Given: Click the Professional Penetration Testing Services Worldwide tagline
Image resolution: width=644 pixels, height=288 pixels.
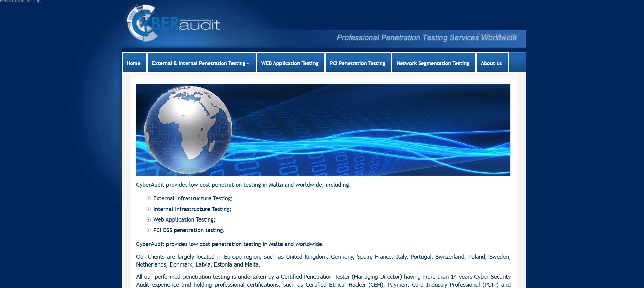Looking at the screenshot, I should coord(426,37).
